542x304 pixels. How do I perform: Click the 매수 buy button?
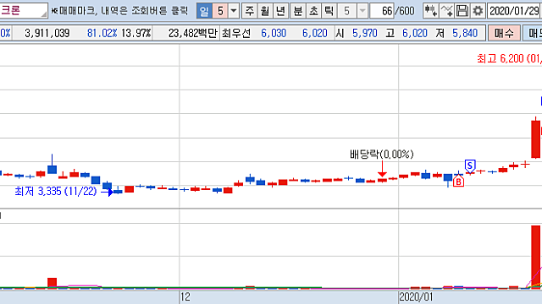[x=504, y=33]
